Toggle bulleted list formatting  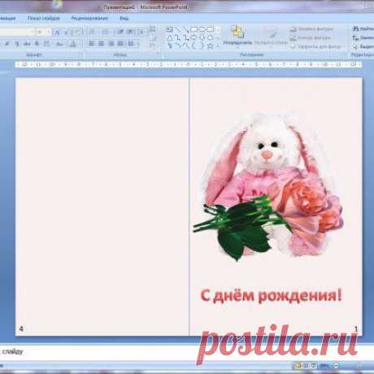click(x=93, y=32)
